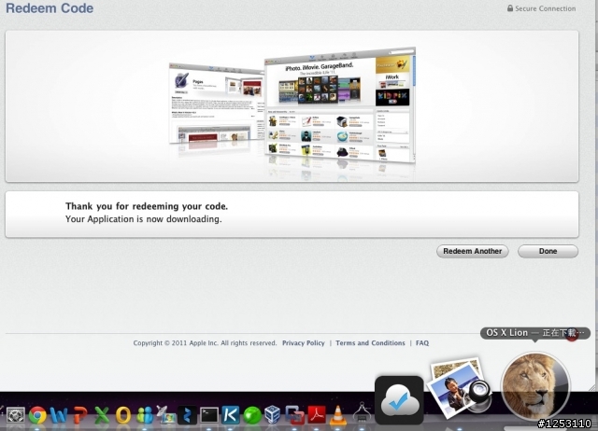Open the FAQ link
Screen dimensions: 598x431
click(x=422, y=343)
